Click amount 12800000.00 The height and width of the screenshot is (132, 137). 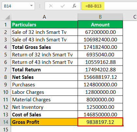(x=100, y=92)
